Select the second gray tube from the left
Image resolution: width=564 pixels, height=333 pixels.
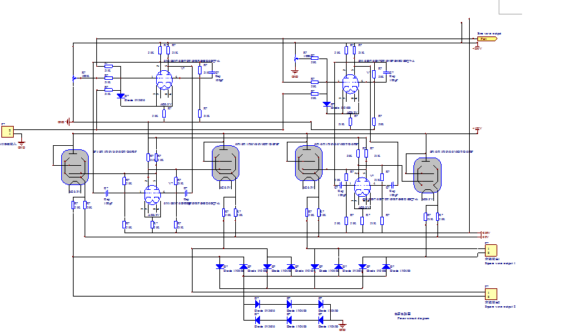(x=225, y=162)
